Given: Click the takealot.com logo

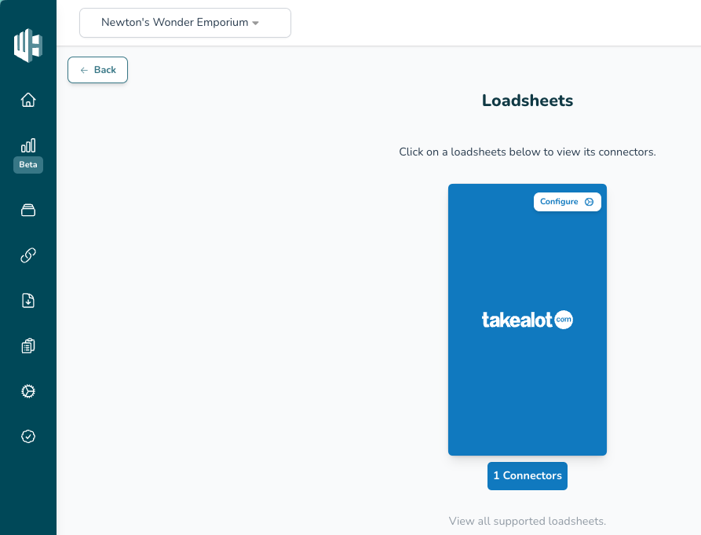Looking at the screenshot, I should coord(528,320).
